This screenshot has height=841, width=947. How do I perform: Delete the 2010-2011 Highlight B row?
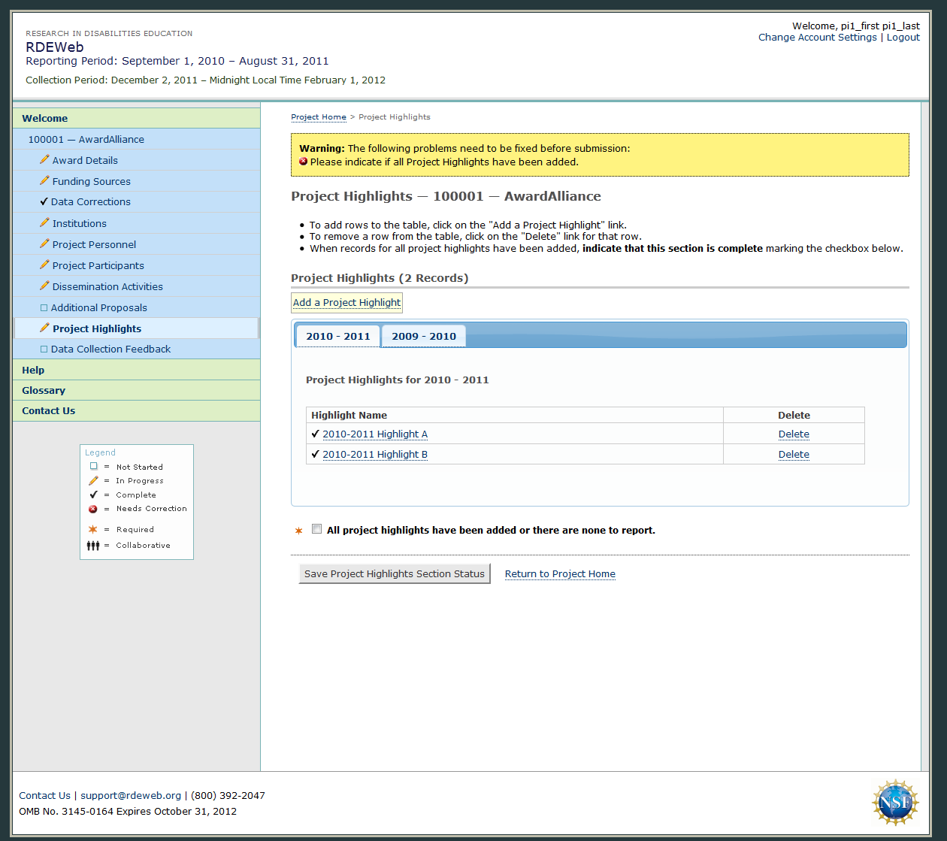click(x=794, y=455)
